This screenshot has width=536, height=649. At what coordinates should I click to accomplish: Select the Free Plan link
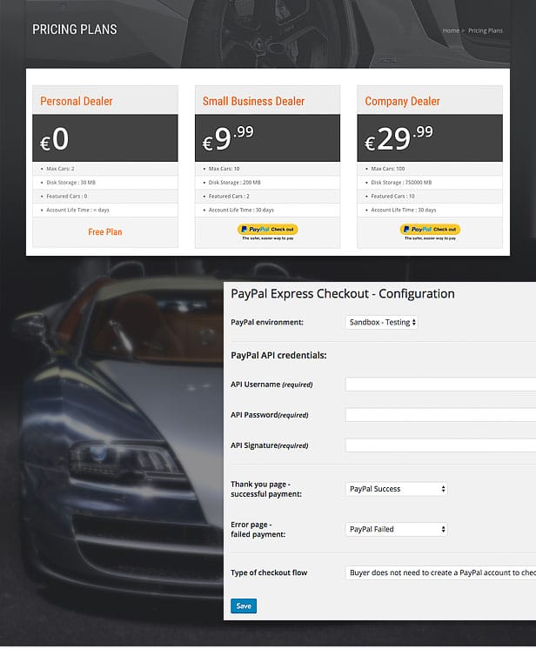pyautogui.click(x=105, y=231)
